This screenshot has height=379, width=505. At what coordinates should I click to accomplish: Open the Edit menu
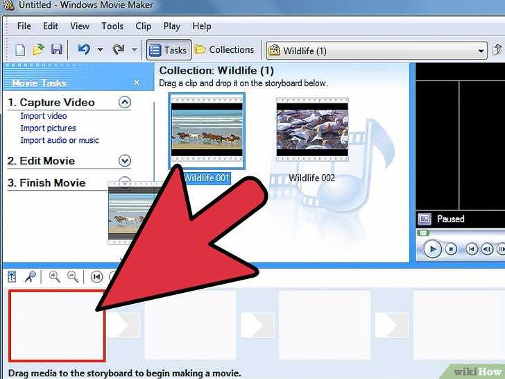[51, 26]
